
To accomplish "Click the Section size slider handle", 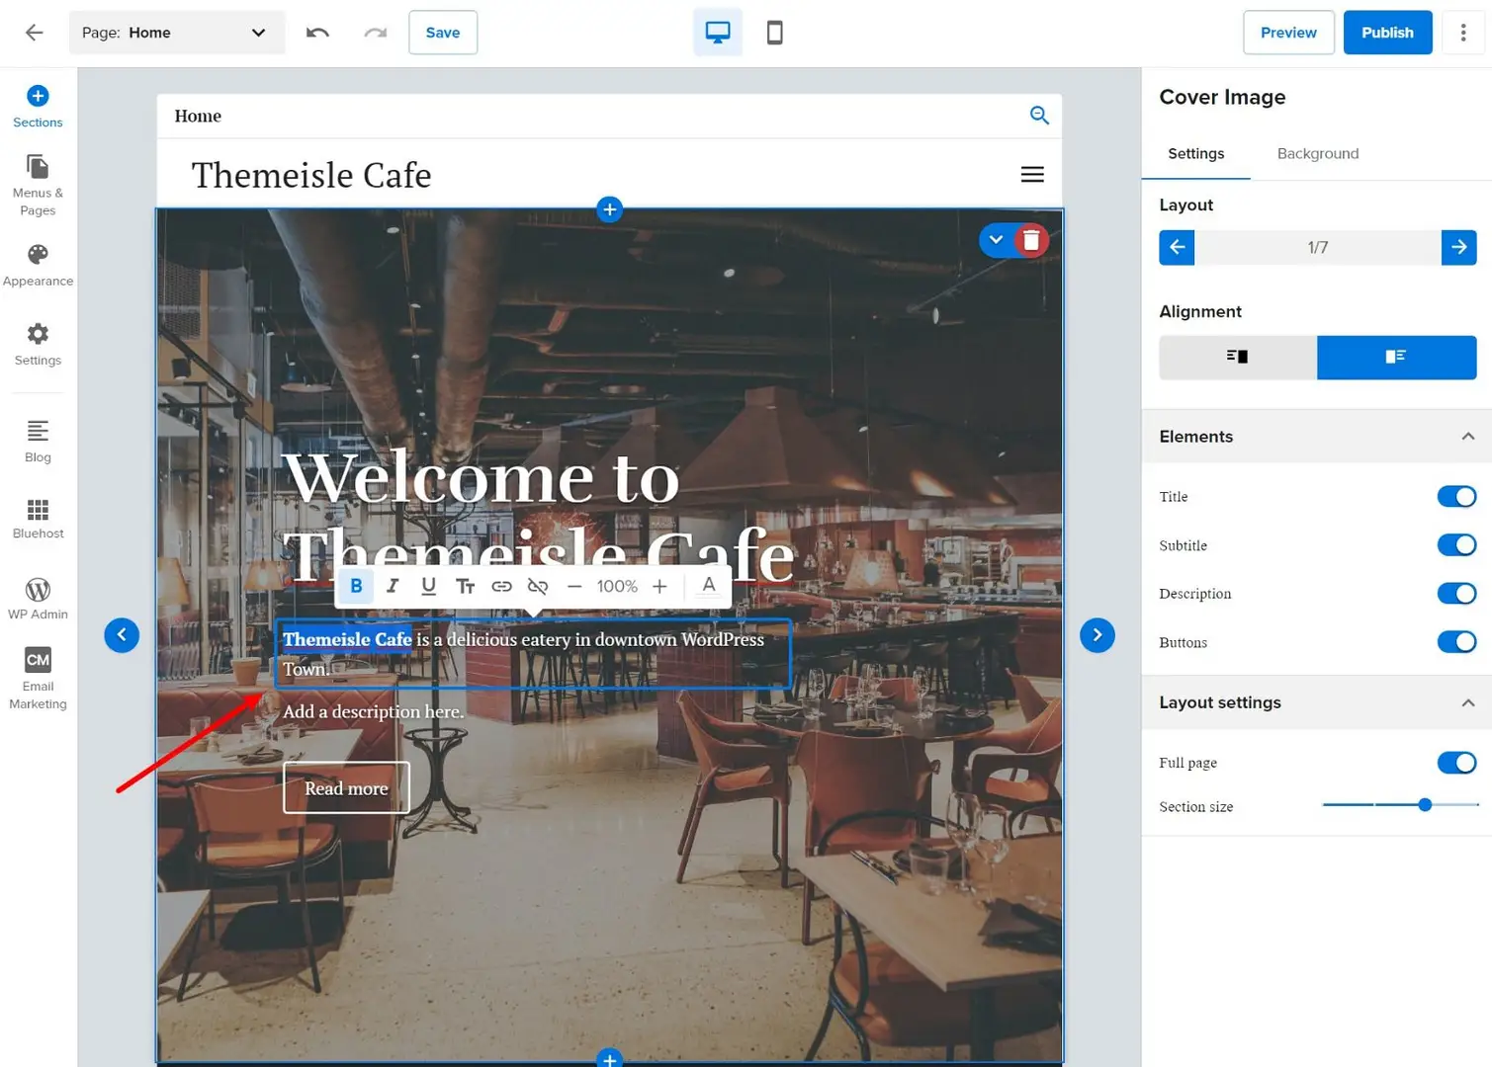I will pos(1425,805).
